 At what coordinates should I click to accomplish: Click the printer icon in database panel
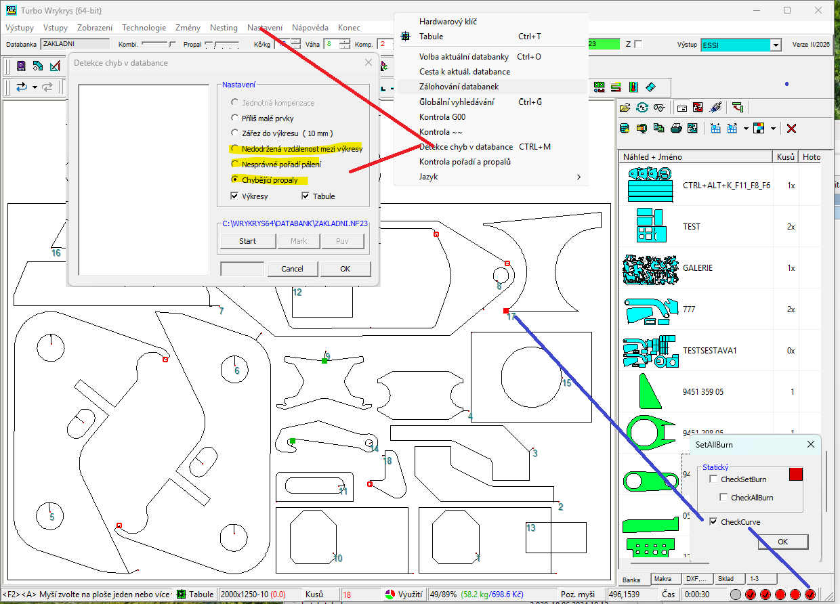pyautogui.click(x=676, y=128)
